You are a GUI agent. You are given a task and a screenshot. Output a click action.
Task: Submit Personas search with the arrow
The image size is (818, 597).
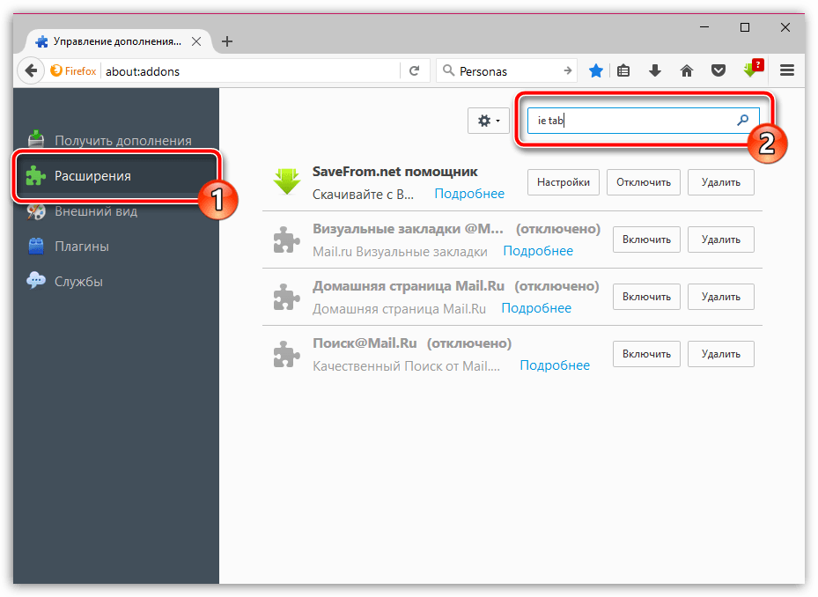coord(568,71)
